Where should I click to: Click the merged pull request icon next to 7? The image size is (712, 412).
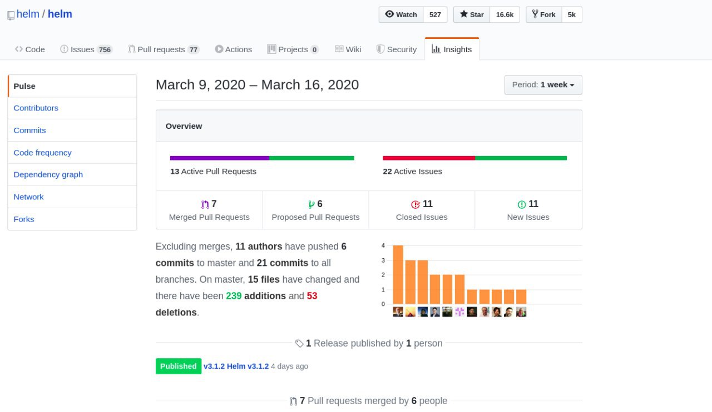pyautogui.click(x=205, y=204)
